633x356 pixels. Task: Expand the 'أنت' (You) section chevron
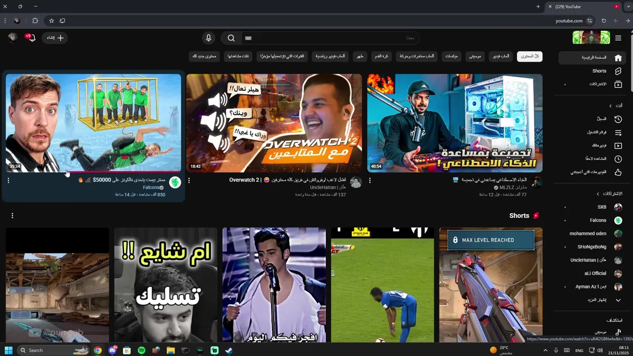(610, 106)
